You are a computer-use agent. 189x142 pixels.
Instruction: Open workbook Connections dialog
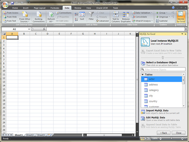(x=64, y=13)
